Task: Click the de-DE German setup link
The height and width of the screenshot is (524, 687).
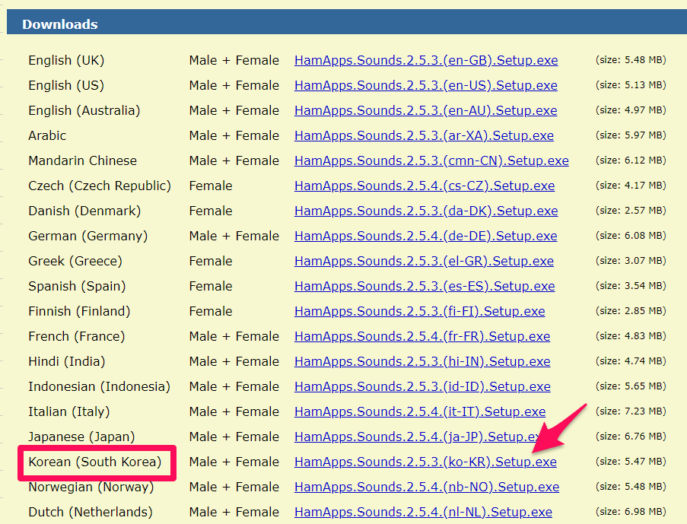Action: [x=425, y=236]
